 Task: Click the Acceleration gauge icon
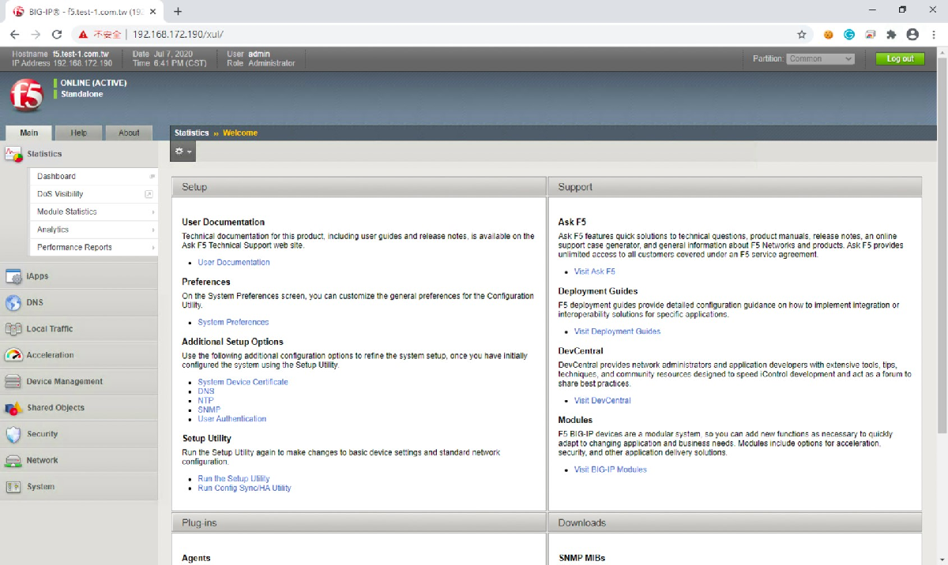[x=13, y=355]
